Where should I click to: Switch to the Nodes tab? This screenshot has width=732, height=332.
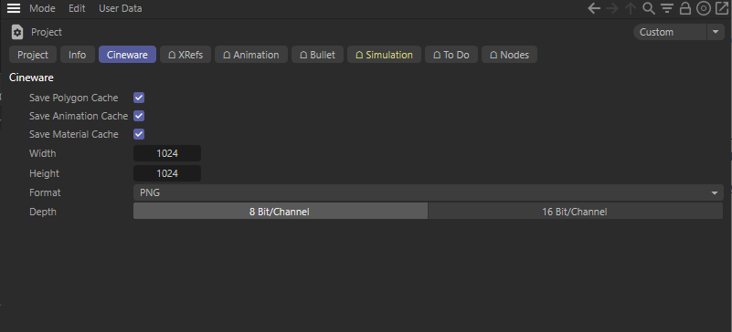(x=509, y=55)
